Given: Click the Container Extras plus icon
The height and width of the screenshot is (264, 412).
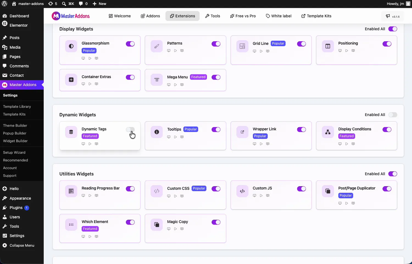Looking at the screenshot, I should click(x=71, y=80).
